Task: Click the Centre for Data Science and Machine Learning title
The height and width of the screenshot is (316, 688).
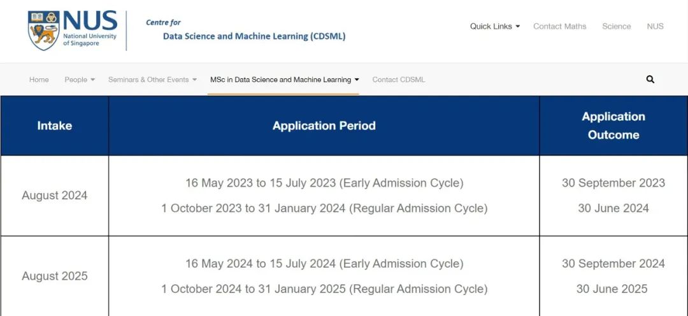Action: click(x=246, y=30)
